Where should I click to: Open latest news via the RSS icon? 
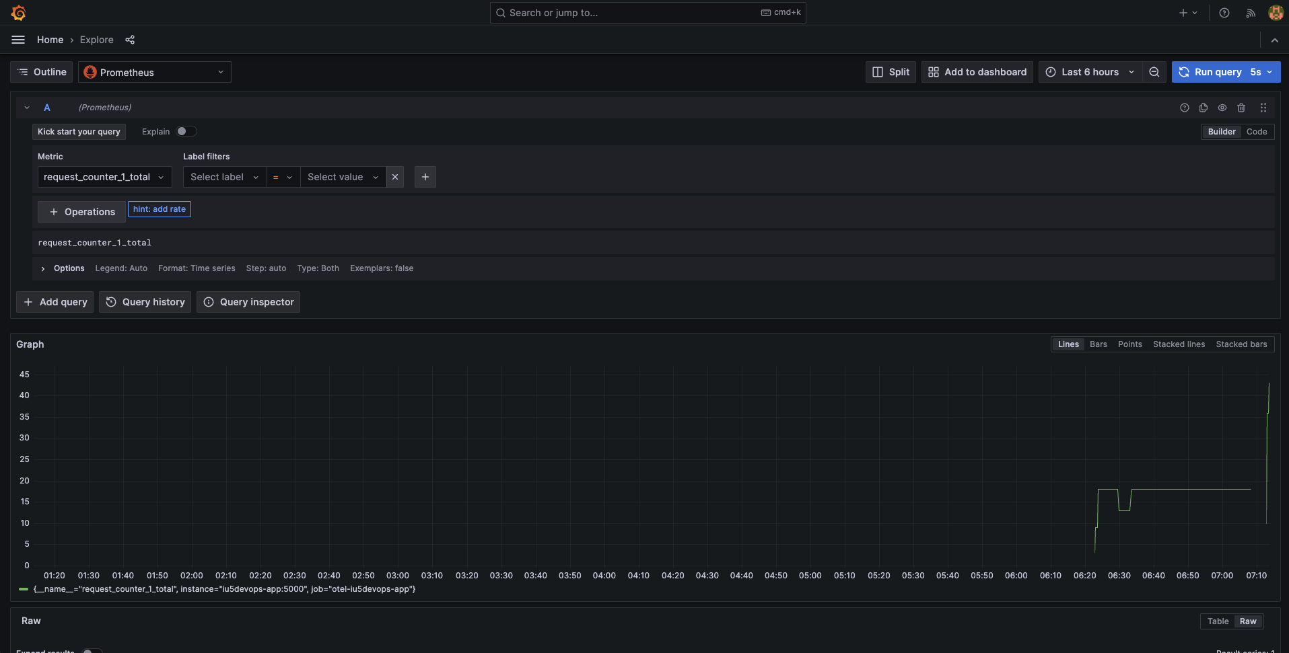click(1250, 13)
